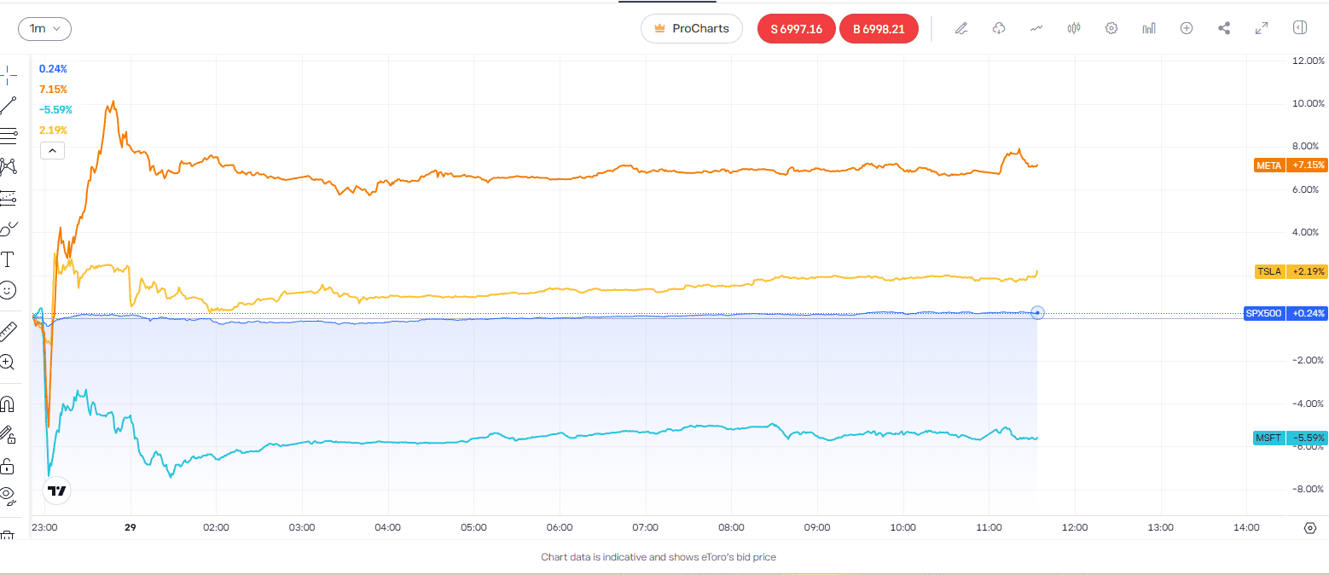This screenshot has height=575, width=1329.
Task: Click the red Sell 6997.16 button
Action: click(796, 28)
